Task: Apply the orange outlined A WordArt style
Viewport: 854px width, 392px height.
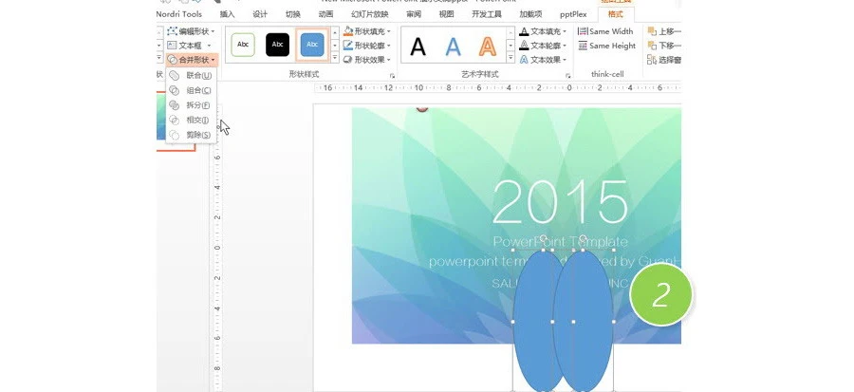Action: pyautogui.click(x=488, y=46)
